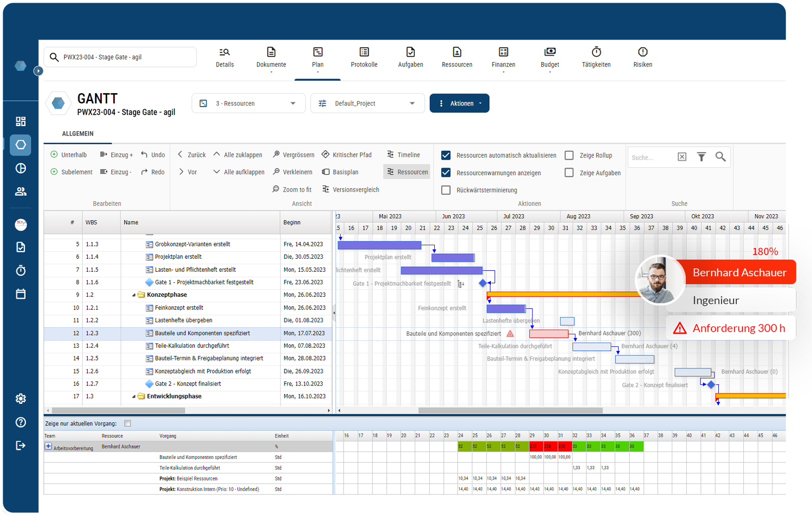Open the Details tab
The width and height of the screenshot is (812, 516).
point(225,58)
